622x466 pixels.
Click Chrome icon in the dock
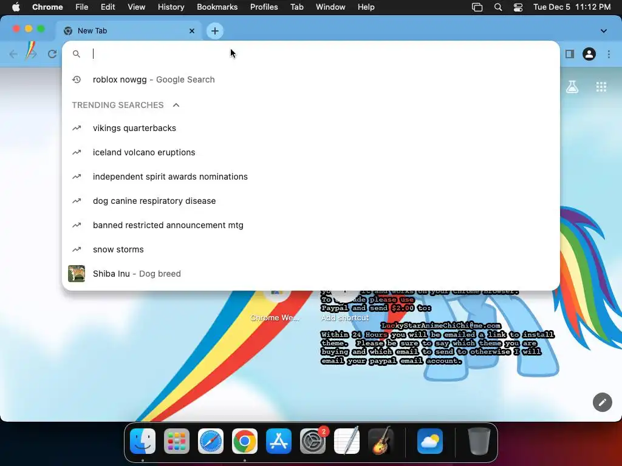pyautogui.click(x=245, y=441)
